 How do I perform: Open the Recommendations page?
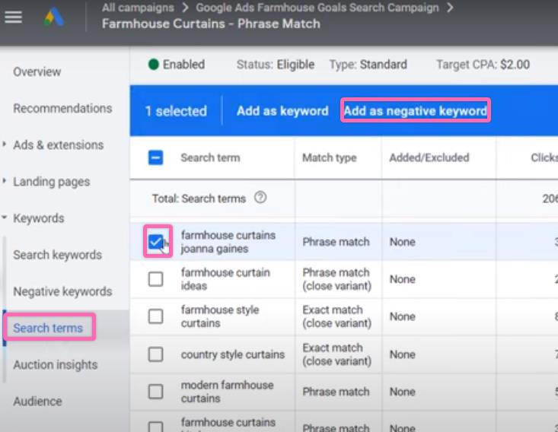(x=62, y=108)
